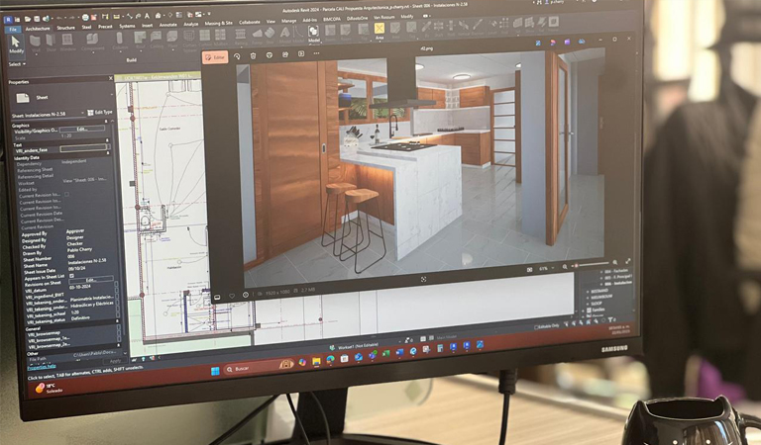Click the Editar button in the image viewer
Screen dimensions: 761x445
[x=215, y=57]
